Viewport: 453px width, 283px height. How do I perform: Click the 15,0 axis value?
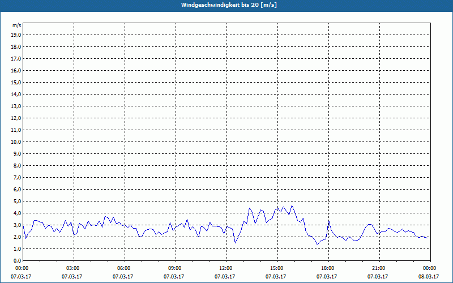[x=16, y=82]
